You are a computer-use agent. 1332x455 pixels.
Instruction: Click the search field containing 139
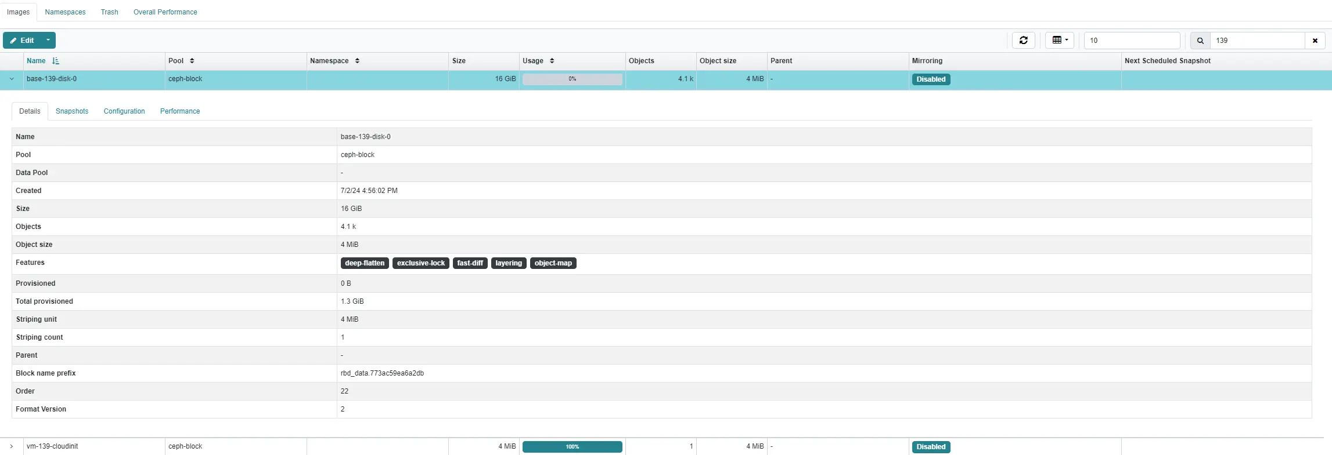[x=1257, y=41]
